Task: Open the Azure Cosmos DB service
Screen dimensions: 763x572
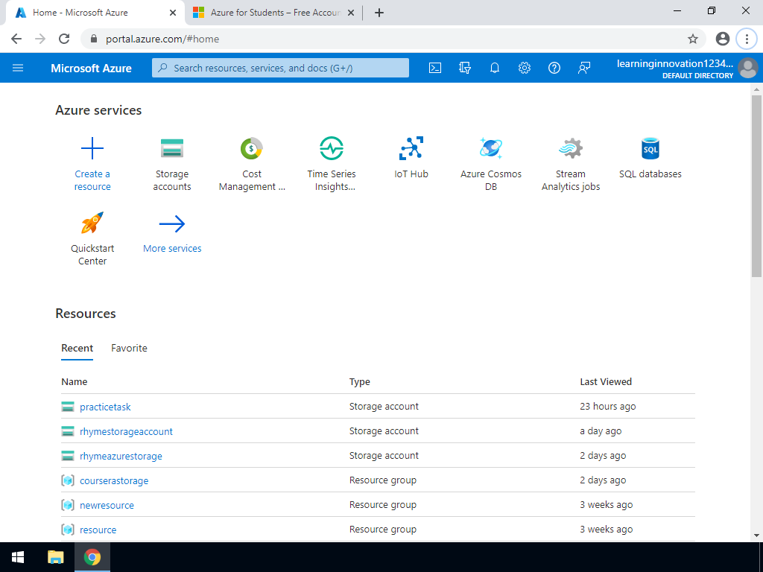Action: click(x=491, y=149)
